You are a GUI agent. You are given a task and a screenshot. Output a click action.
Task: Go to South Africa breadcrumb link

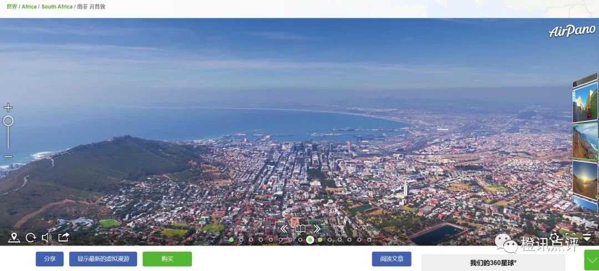click(x=57, y=7)
